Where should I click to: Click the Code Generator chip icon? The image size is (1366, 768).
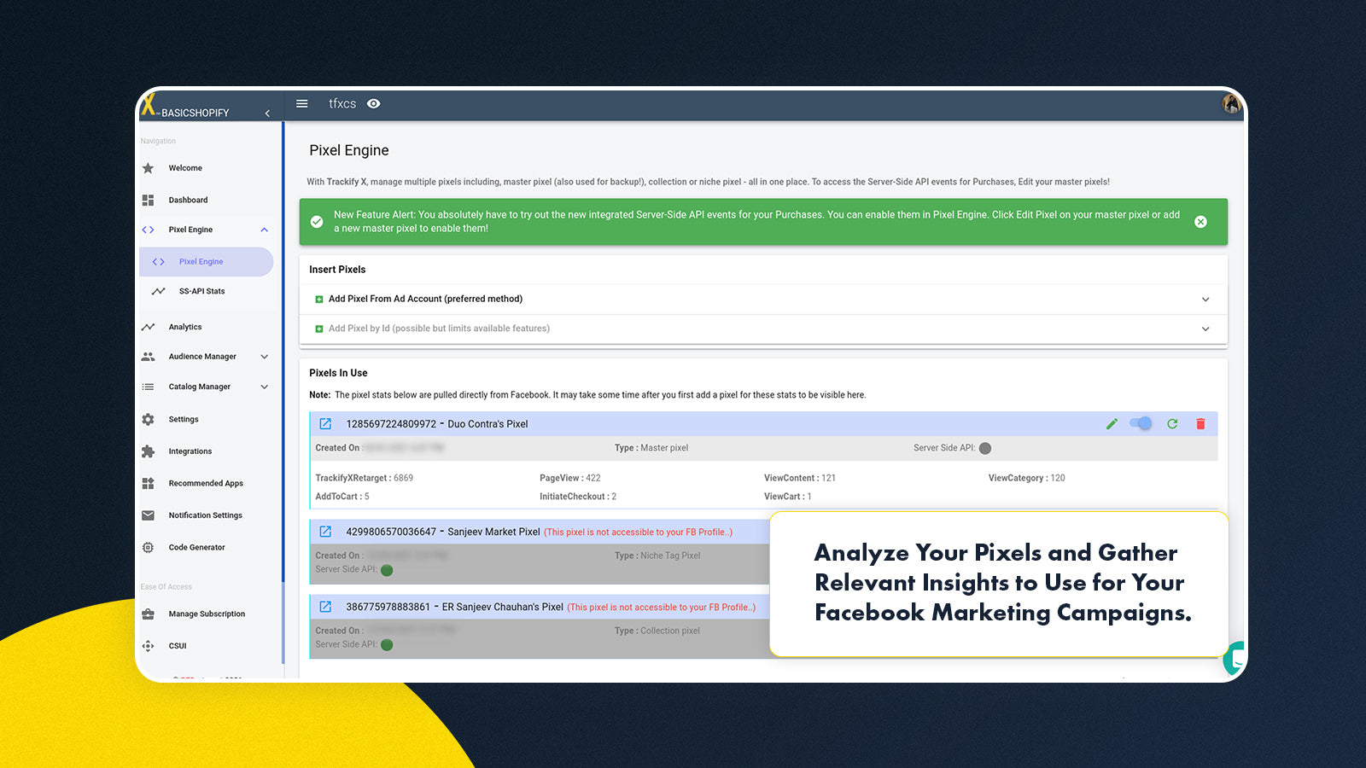click(149, 547)
